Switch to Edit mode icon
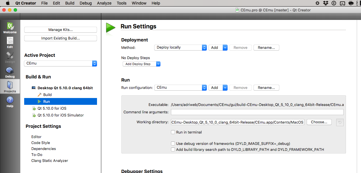Image resolution: width=361 pixels, height=173 pixels. pyautogui.click(x=10, y=43)
